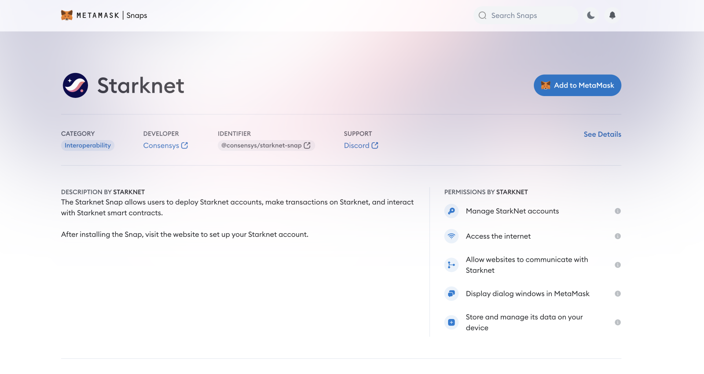The width and height of the screenshot is (704, 374).
Task: Select the Snaps label in the header
Action: pyautogui.click(x=137, y=15)
